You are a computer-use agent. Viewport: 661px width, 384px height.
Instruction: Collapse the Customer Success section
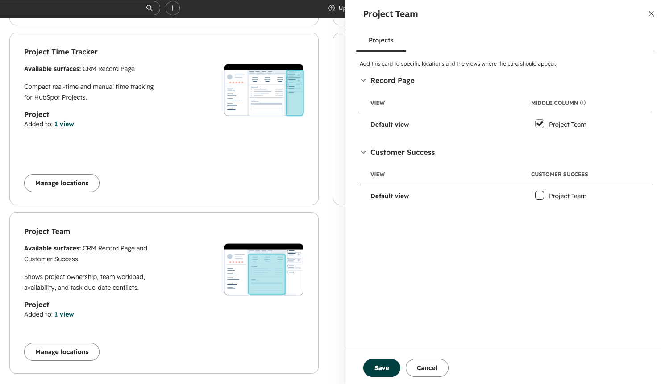363,152
